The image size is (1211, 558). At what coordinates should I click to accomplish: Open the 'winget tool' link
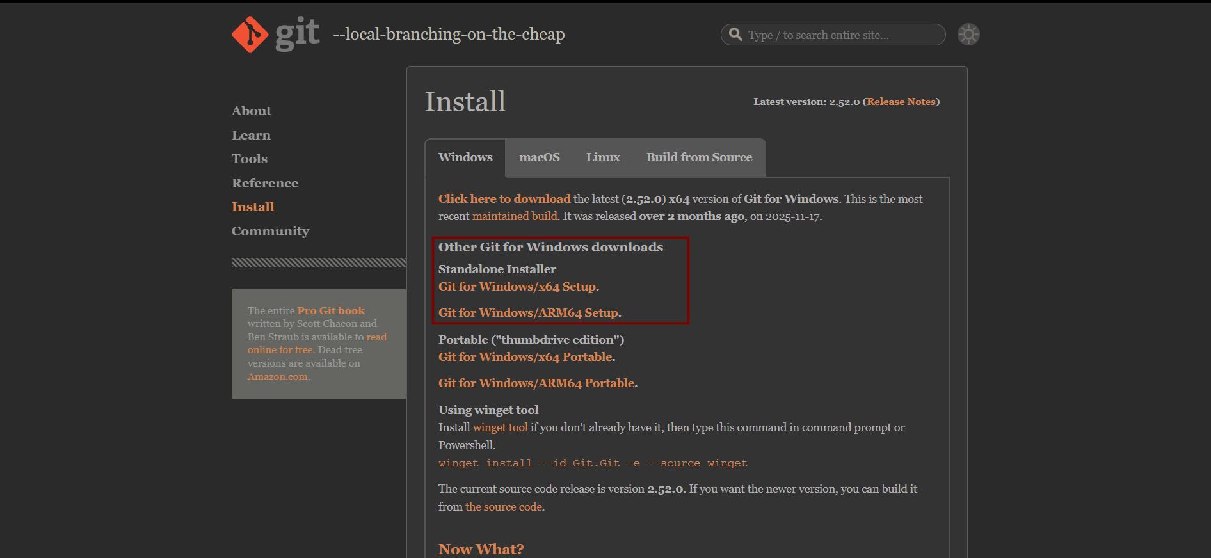coord(501,427)
